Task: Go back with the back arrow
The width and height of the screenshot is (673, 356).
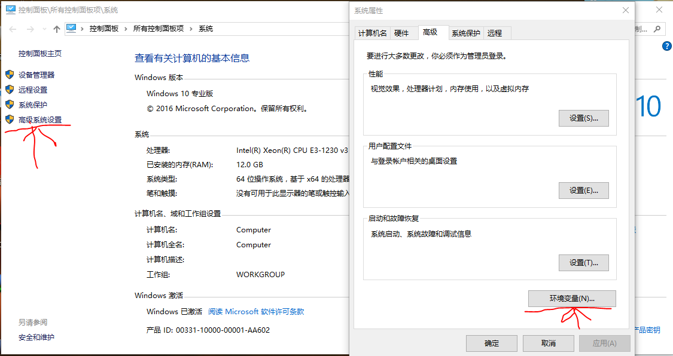Action: [13, 29]
